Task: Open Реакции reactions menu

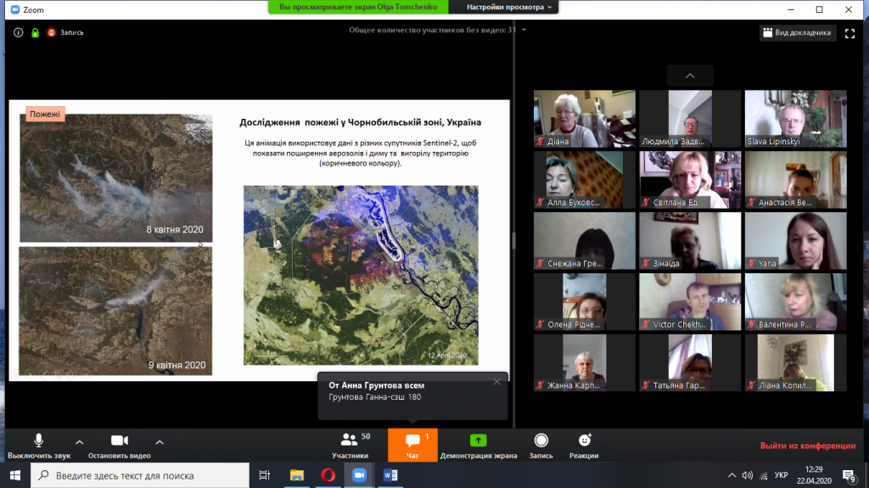Action: pos(584,446)
